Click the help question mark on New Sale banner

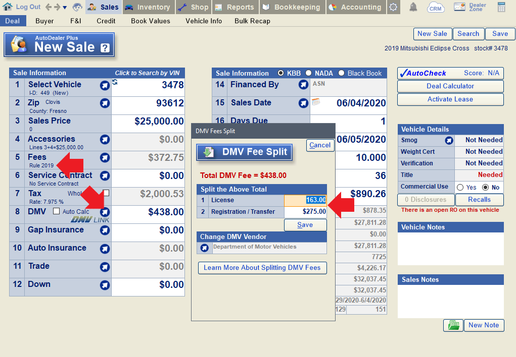(x=105, y=48)
